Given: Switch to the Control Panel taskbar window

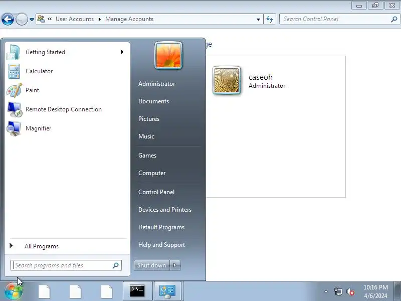Looking at the screenshot, I should pos(168,291).
